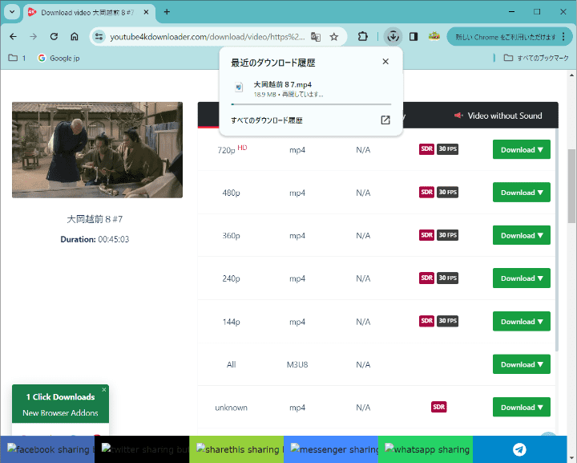Open all download history in new tab icon
The image size is (577, 463).
(x=385, y=120)
